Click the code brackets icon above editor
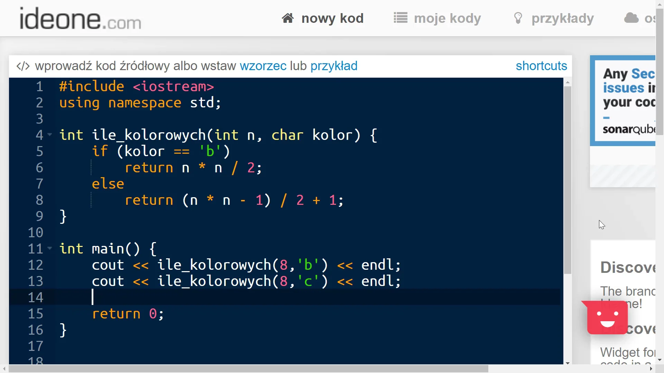 pos(23,66)
